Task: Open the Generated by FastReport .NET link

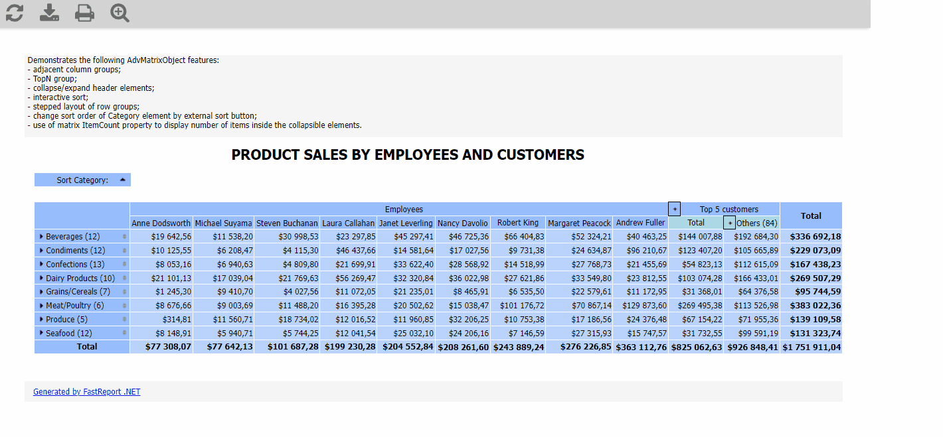Action: [x=87, y=392]
